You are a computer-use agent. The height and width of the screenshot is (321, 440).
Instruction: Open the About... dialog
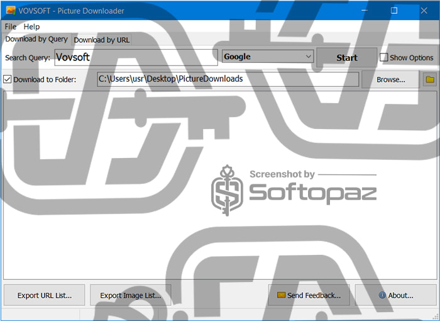click(395, 295)
